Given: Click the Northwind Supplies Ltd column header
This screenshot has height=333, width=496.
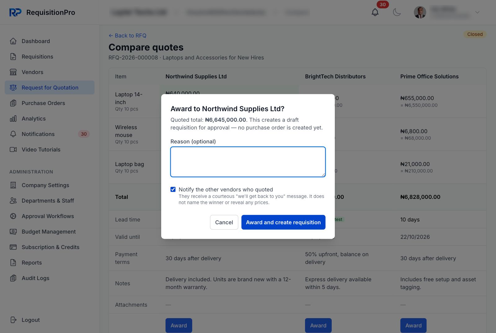Looking at the screenshot, I should tap(196, 77).
